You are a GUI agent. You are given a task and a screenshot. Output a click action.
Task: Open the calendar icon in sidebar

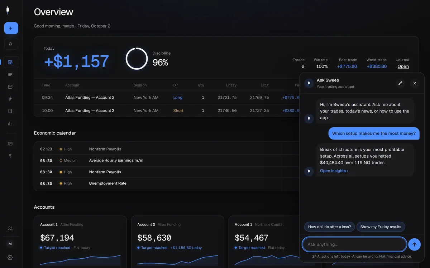coord(10,86)
